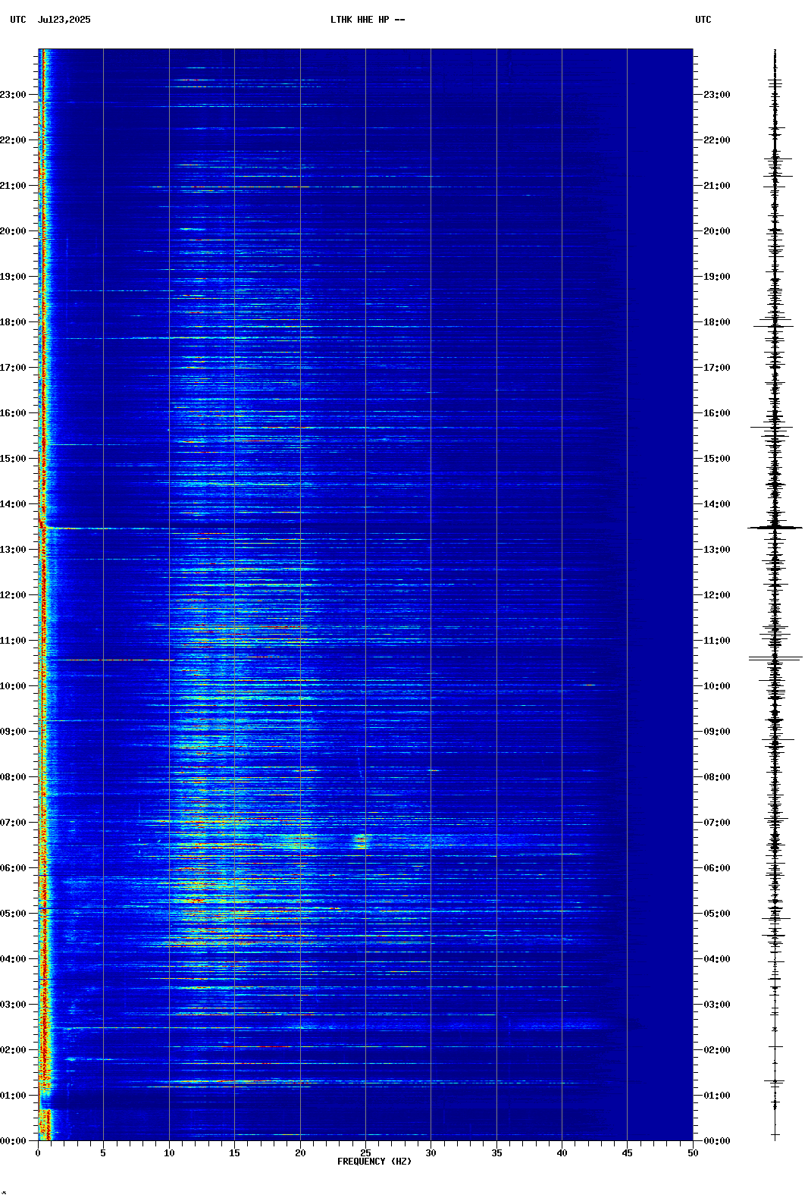Click the 15:00 label on right axis
The image size is (808, 1201).
(x=717, y=459)
